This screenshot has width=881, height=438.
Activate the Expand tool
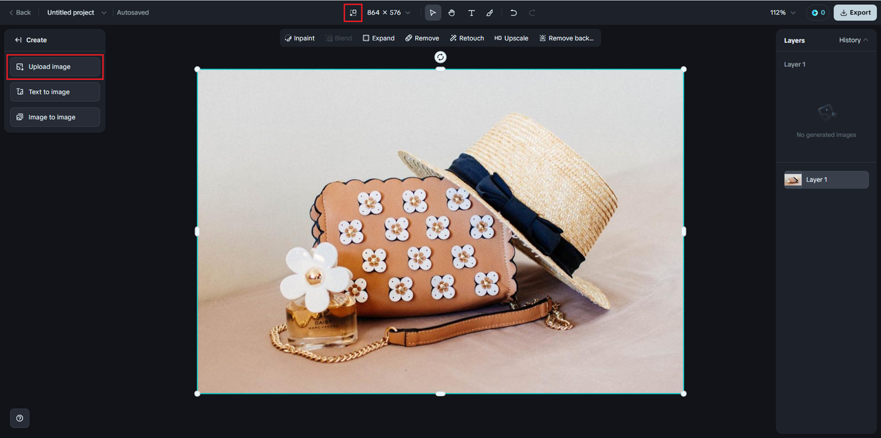379,38
